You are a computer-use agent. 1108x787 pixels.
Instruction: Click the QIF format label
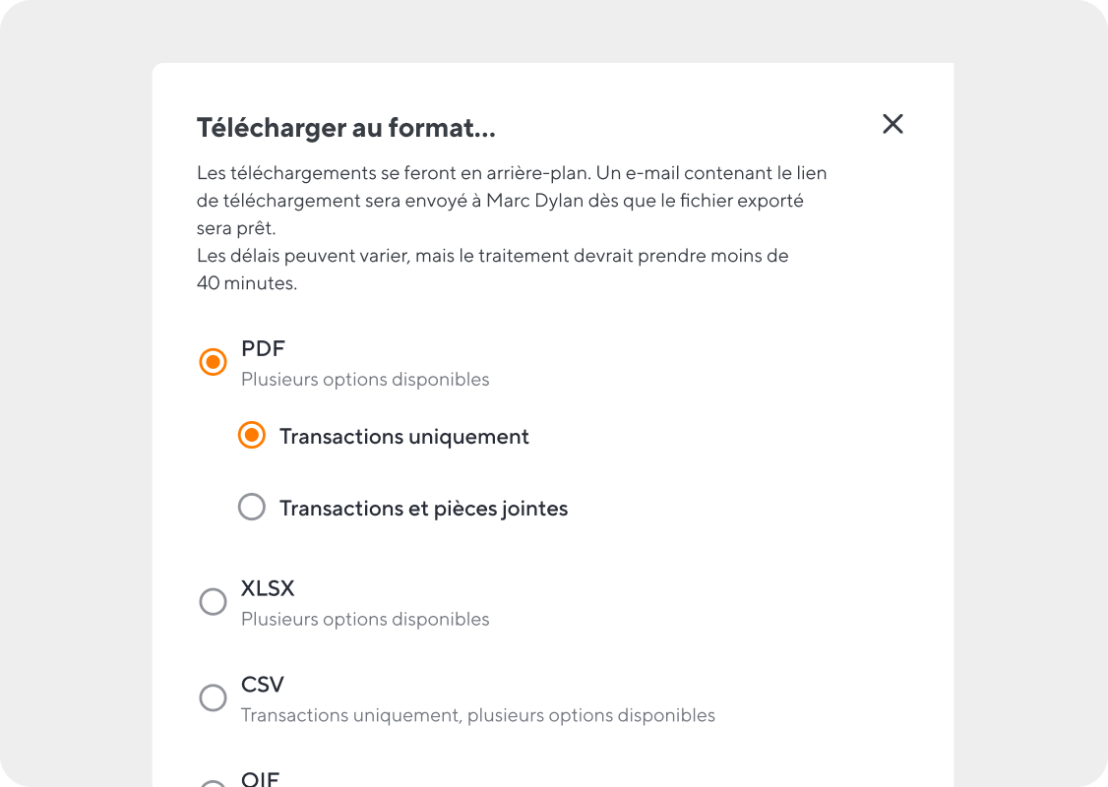click(x=260, y=778)
